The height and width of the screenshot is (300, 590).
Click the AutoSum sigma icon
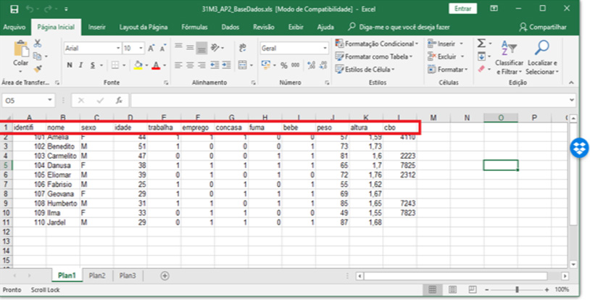click(481, 43)
